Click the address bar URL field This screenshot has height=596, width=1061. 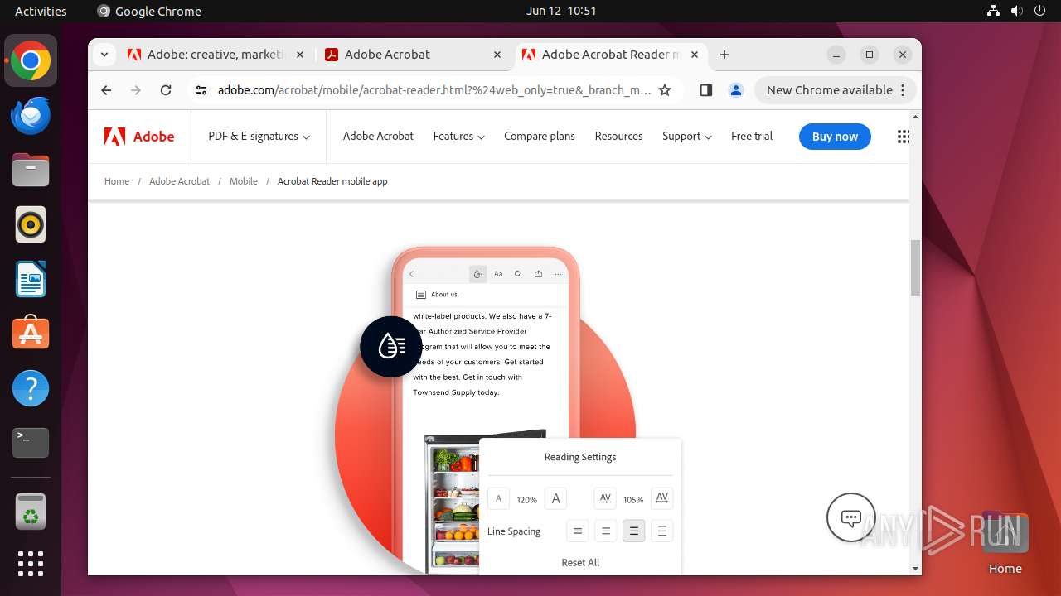[x=434, y=90]
